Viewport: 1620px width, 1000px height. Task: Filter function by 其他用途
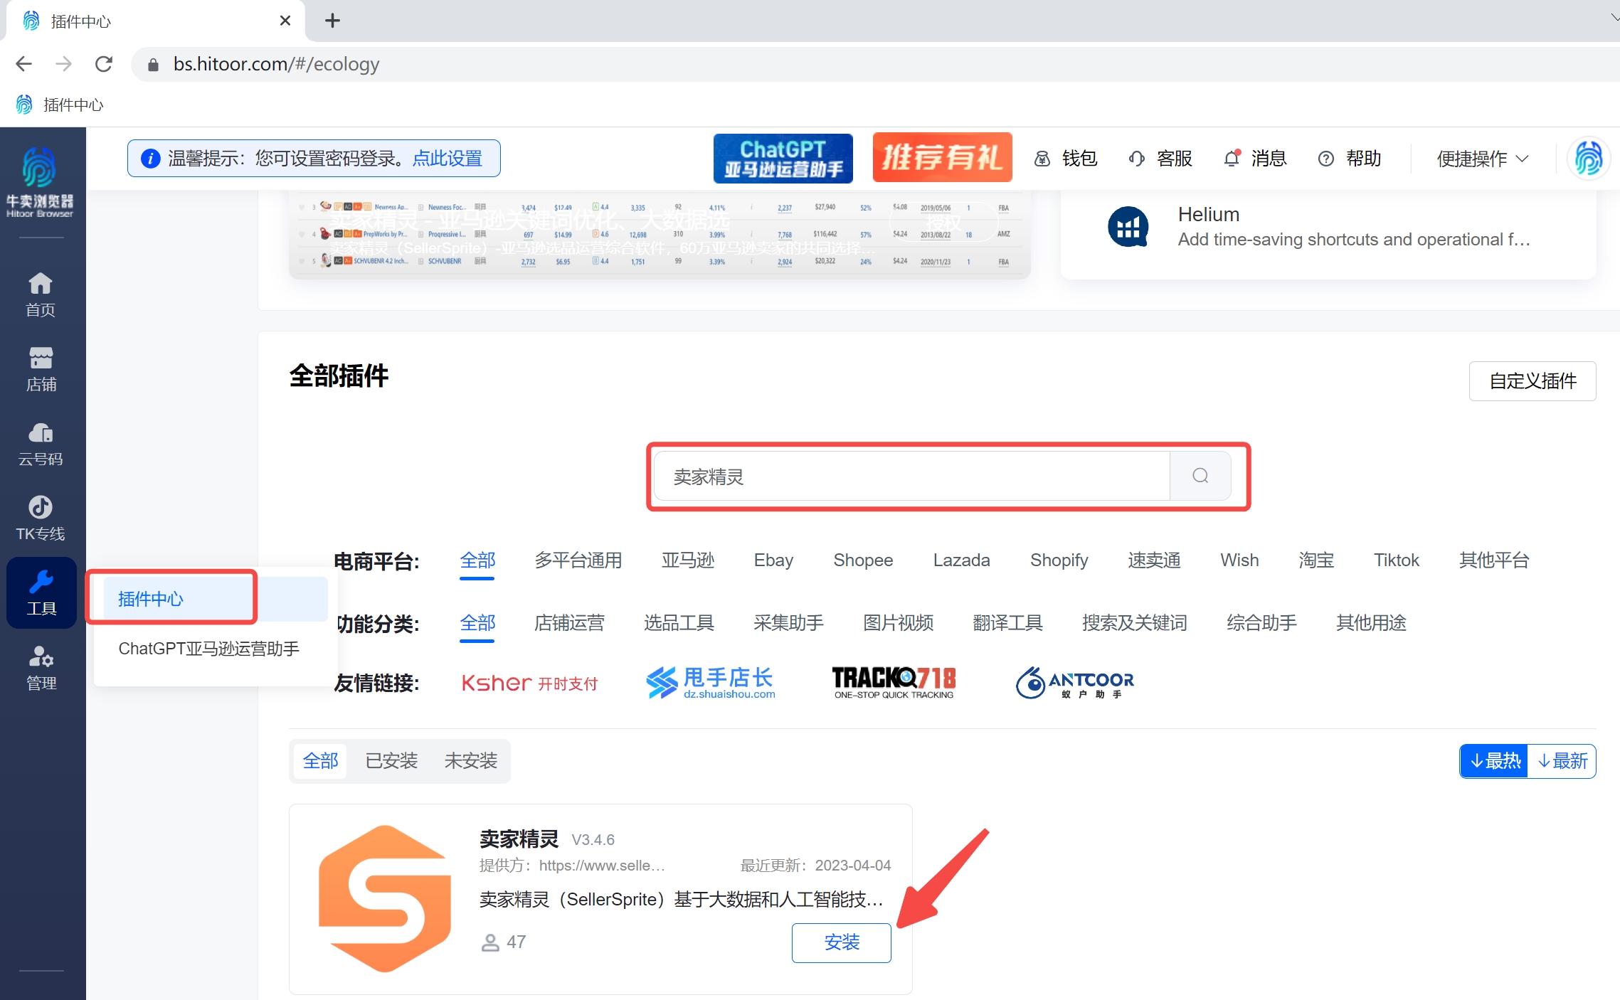(x=1371, y=623)
